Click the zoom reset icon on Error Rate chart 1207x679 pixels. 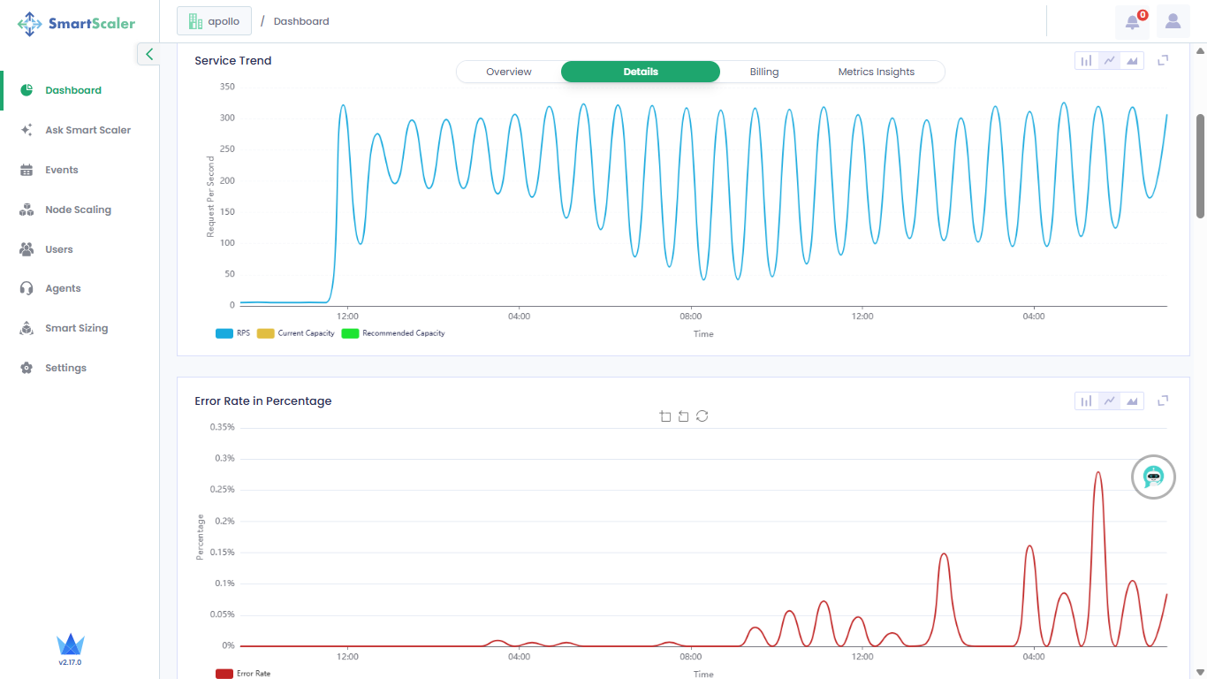(684, 416)
